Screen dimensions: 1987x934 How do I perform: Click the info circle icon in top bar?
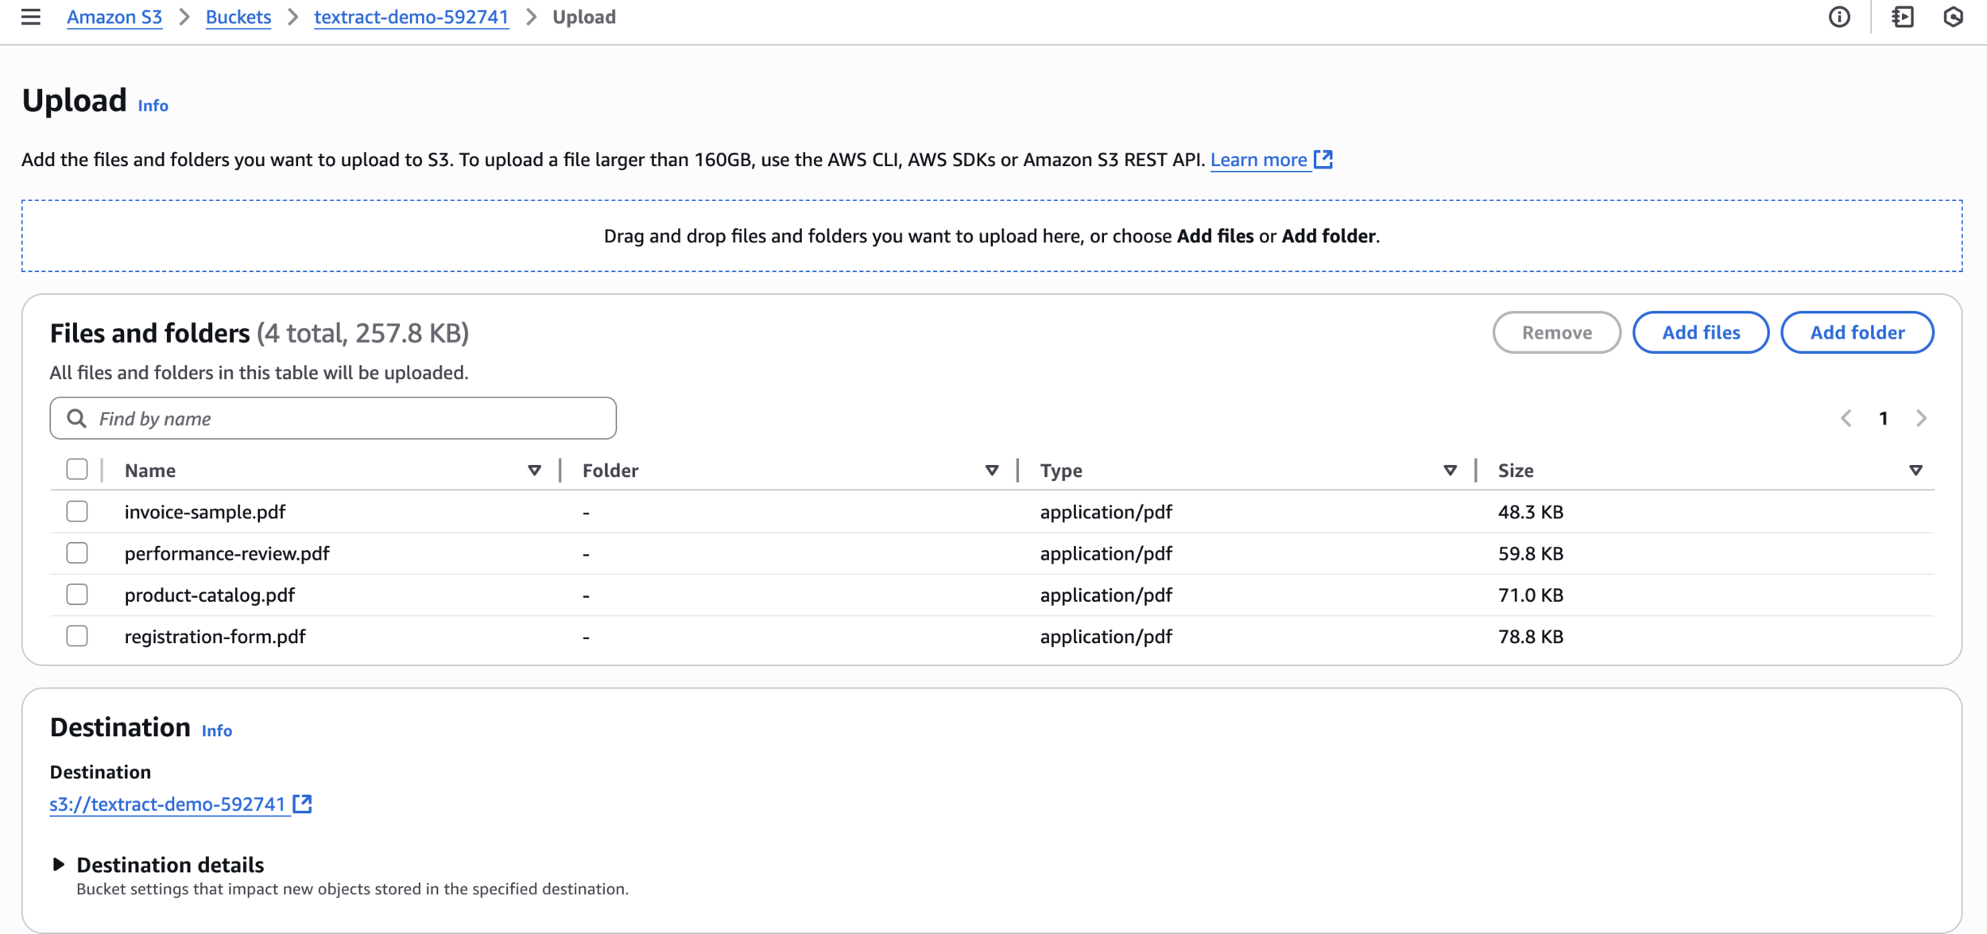[x=1839, y=17]
